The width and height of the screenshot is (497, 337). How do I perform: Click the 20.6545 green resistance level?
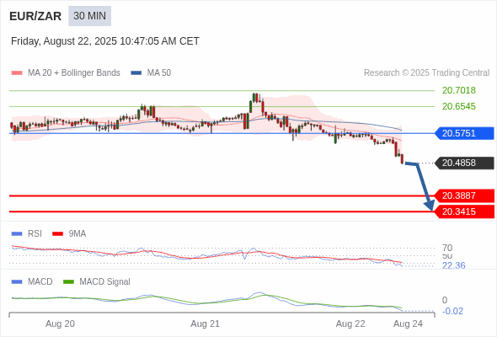(458, 106)
